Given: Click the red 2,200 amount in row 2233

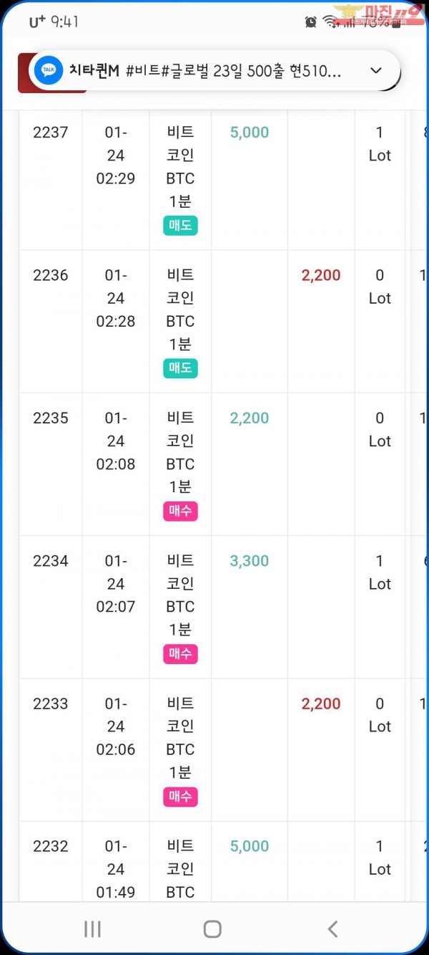Looking at the screenshot, I should click(321, 704).
